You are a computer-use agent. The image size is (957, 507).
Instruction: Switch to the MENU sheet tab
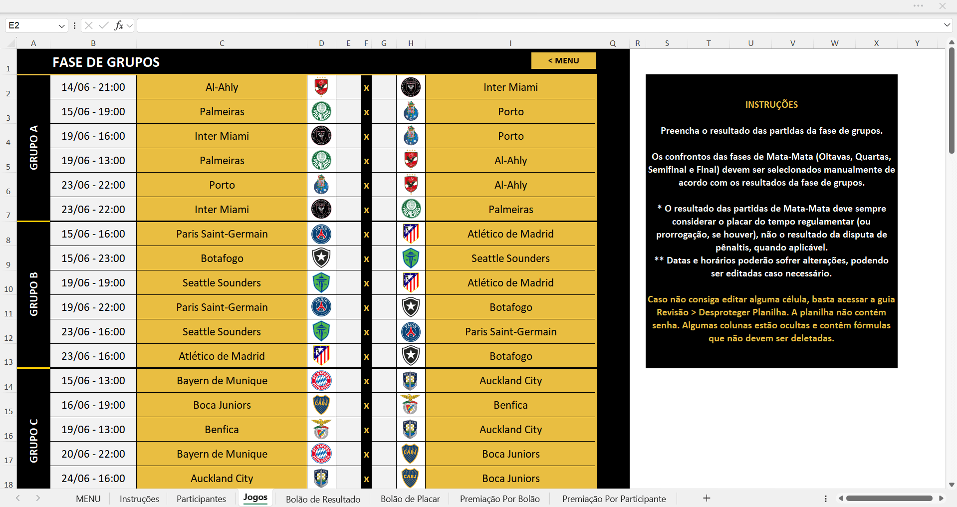point(88,499)
